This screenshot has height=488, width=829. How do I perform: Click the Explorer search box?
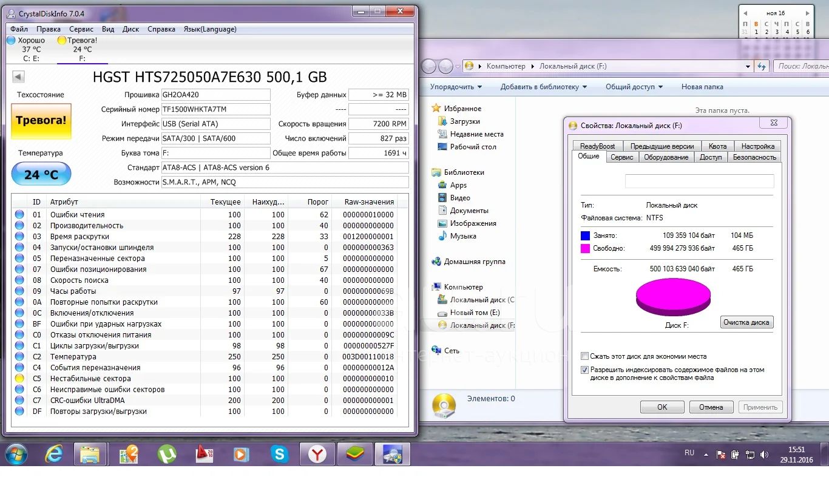point(801,66)
